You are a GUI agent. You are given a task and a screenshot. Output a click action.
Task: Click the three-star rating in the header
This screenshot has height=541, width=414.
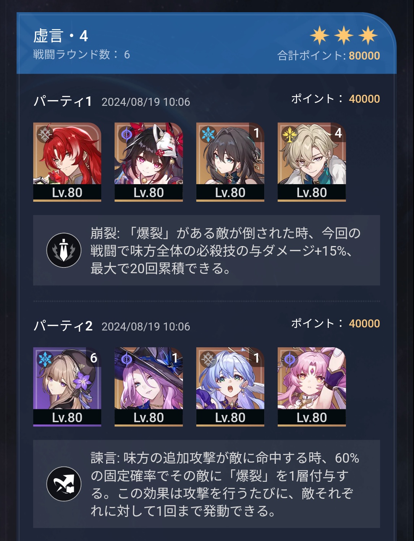pyautogui.click(x=344, y=36)
